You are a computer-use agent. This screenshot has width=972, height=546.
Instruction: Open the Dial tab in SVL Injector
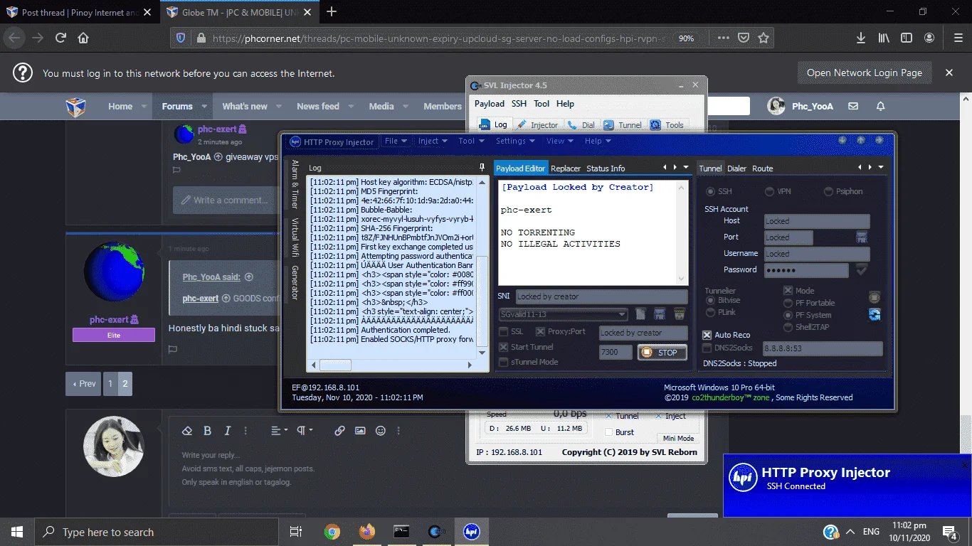(x=581, y=124)
